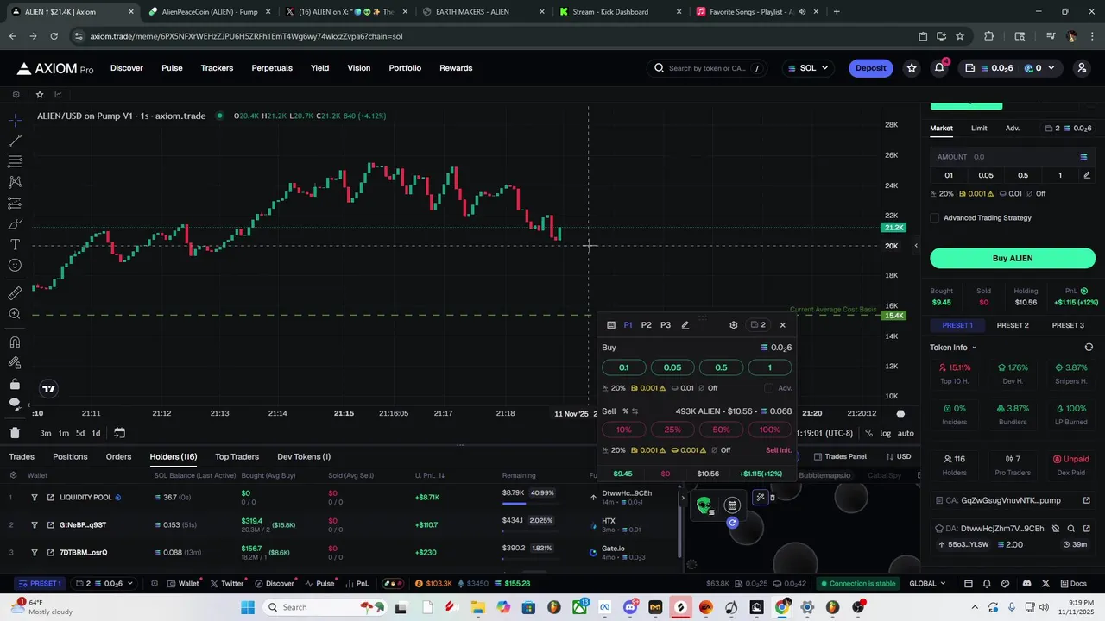Open contract address in external explorer

1087,500
